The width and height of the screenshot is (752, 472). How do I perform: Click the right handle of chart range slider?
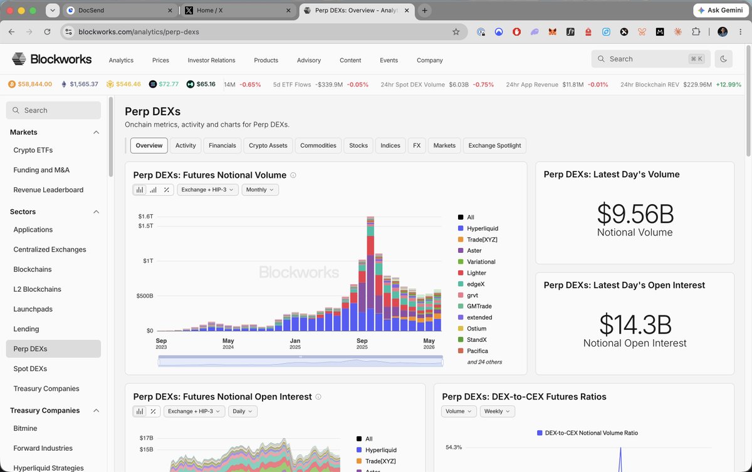[x=442, y=361]
